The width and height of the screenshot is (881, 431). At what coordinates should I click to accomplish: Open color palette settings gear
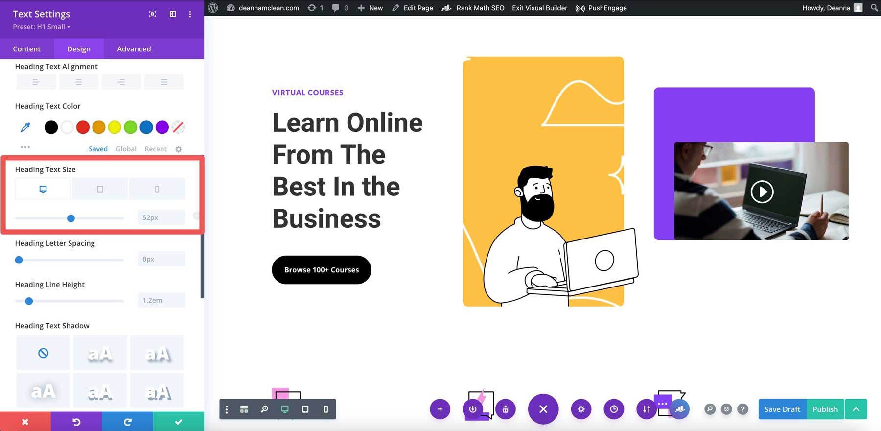point(179,149)
